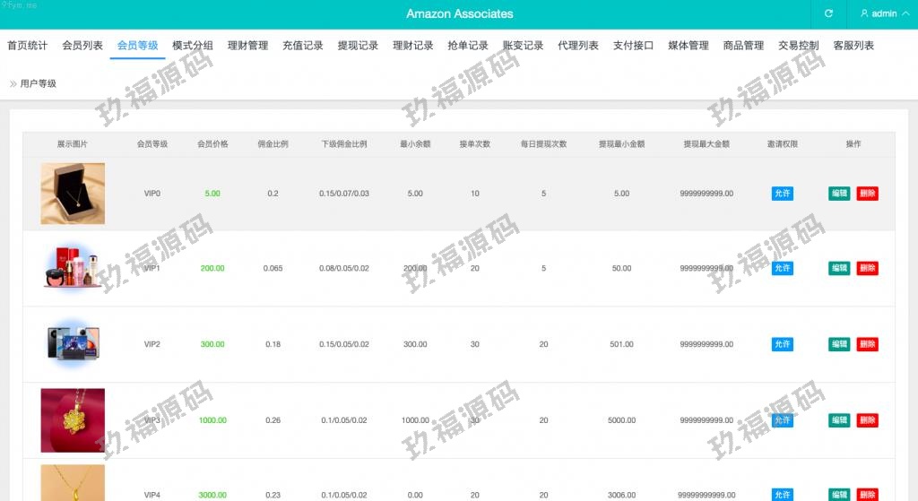Click 删除 button for VIP1 row
The height and width of the screenshot is (501, 918).
pos(867,268)
